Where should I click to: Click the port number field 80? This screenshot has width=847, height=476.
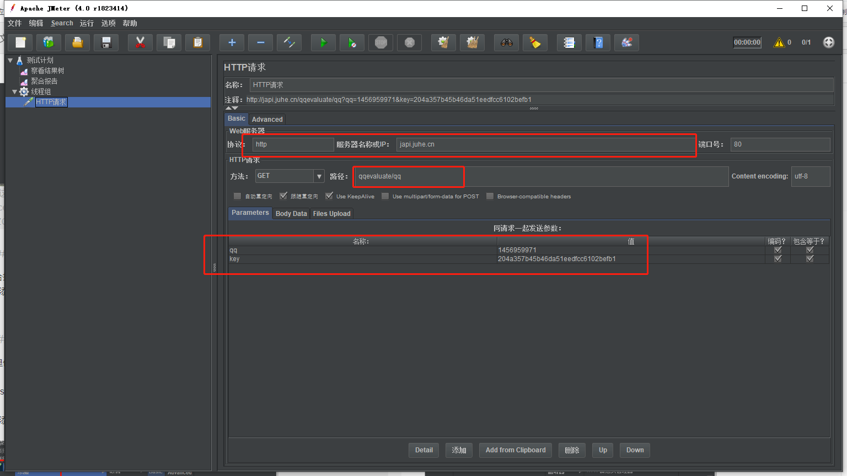780,144
